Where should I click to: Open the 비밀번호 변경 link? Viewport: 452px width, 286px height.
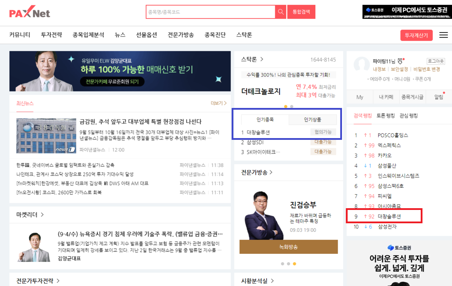click(x=427, y=69)
